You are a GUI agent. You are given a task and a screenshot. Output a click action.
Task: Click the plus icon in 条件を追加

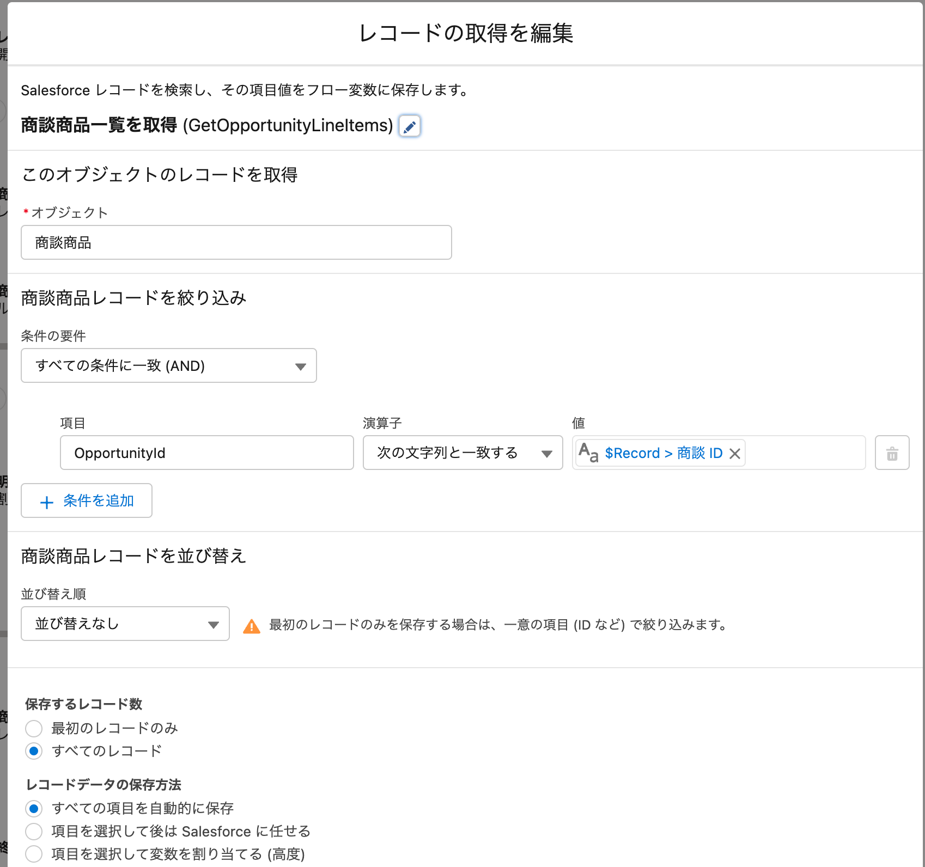coord(47,502)
